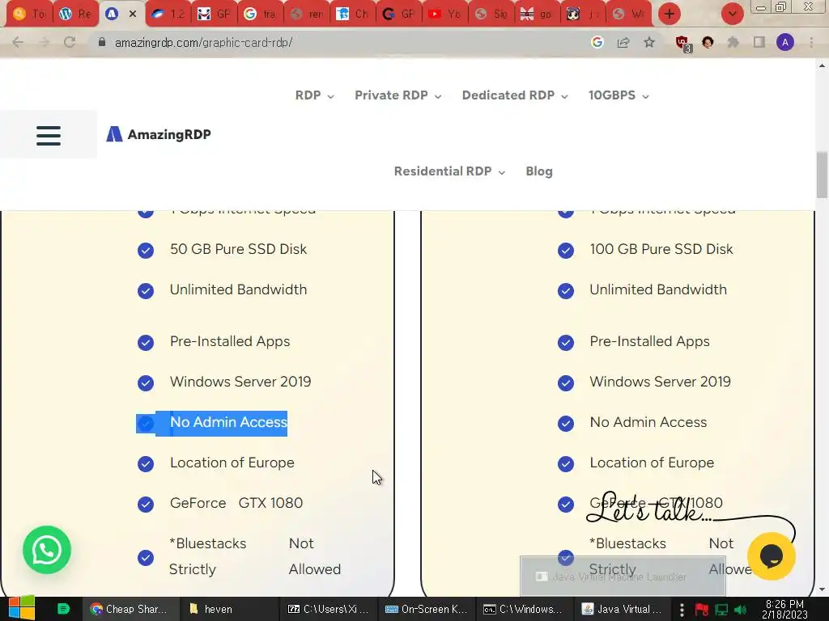
Task: Open Chrome three-dot menu
Action: tap(811, 42)
